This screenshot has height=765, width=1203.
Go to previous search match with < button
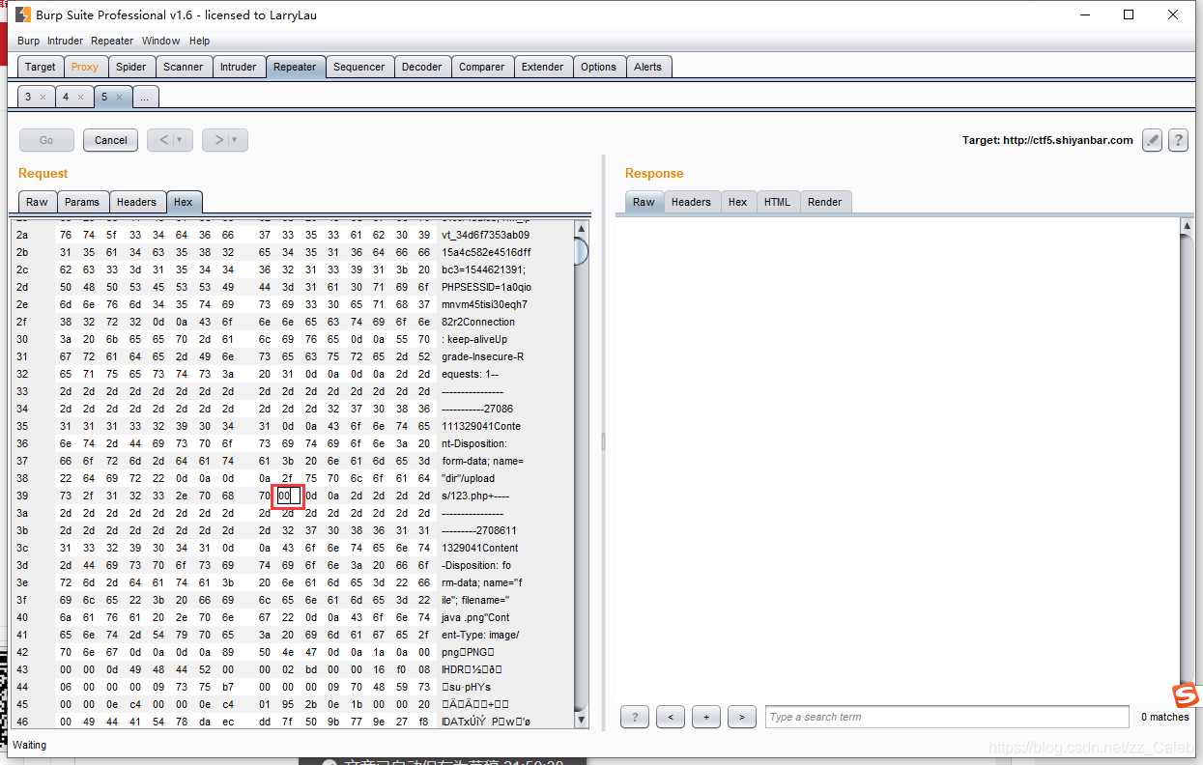[671, 717]
